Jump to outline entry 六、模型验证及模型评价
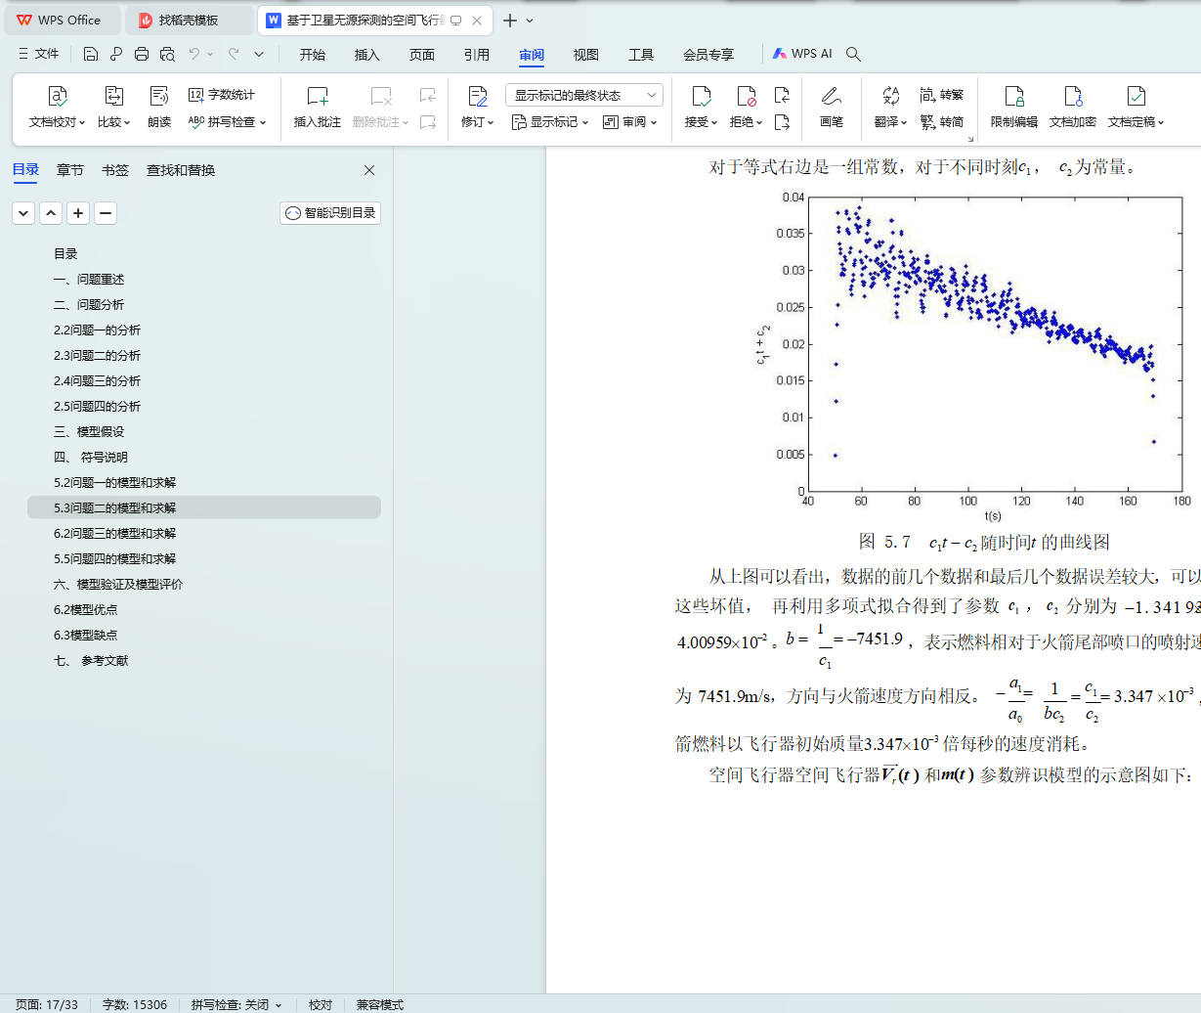Image resolution: width=1201 pixels, height=1013 pixels. (x=118, y=584)
